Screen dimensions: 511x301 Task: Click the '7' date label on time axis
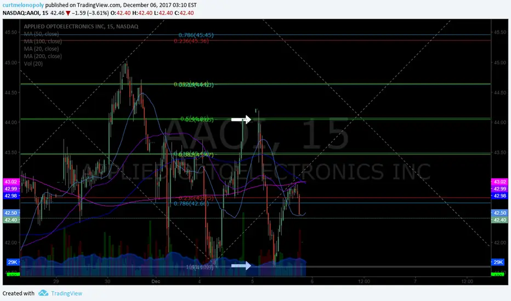tap(415, 281)
